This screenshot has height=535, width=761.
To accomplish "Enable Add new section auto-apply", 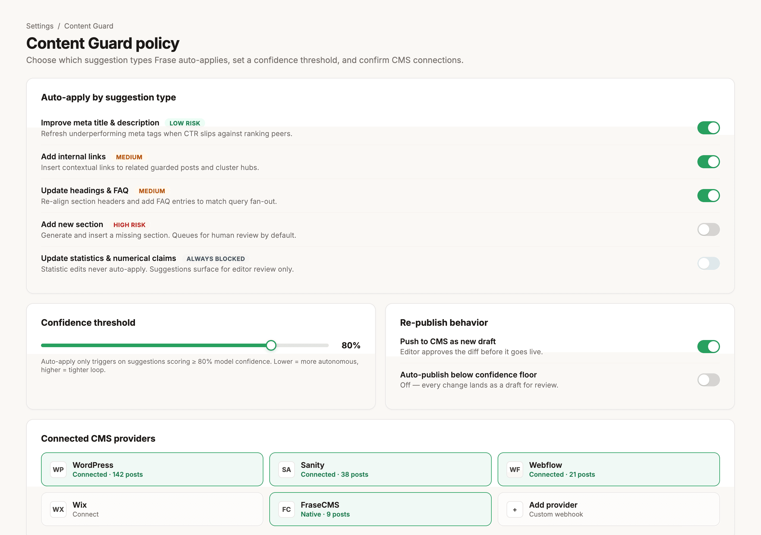I will pyautogui.click(x=709, y=229).
